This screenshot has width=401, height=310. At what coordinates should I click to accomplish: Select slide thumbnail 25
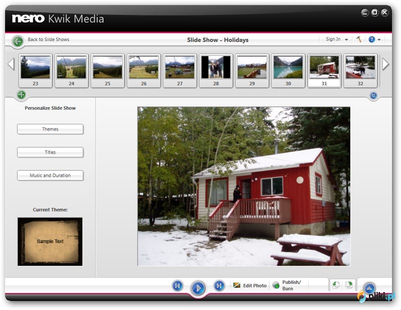point(107,71)
